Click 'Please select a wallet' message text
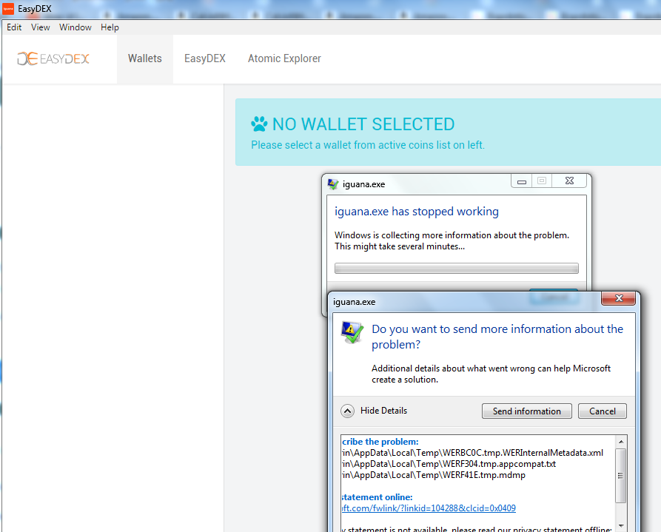Viewport: 661px width, 532px height. [x=368, y=145]
